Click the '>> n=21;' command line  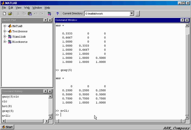coord(62,111)
